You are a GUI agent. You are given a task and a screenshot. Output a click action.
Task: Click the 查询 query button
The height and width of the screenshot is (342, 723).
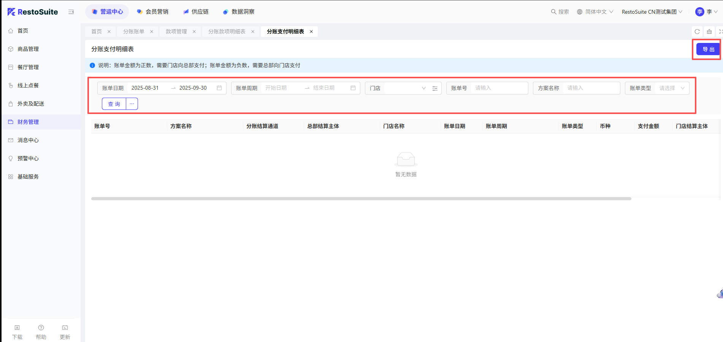click(x=114, y=104)
